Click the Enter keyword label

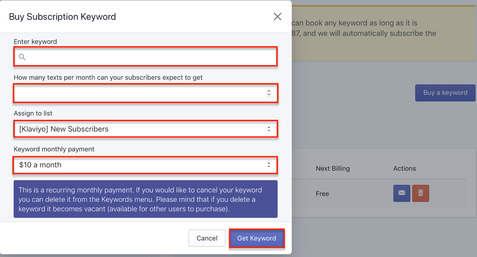pyautogui.click(x=35, y=42)
